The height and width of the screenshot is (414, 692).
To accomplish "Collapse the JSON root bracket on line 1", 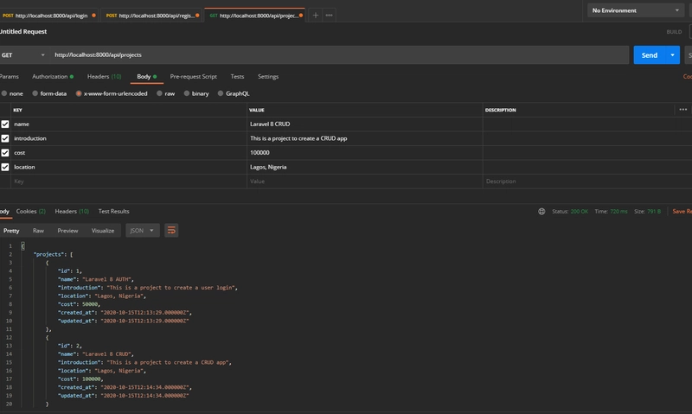I will pos(23,246).
